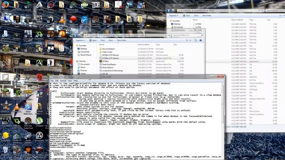
Task: Toggle the preview pane icon in DOSBox folder toolbar
Action: point(195,40)
